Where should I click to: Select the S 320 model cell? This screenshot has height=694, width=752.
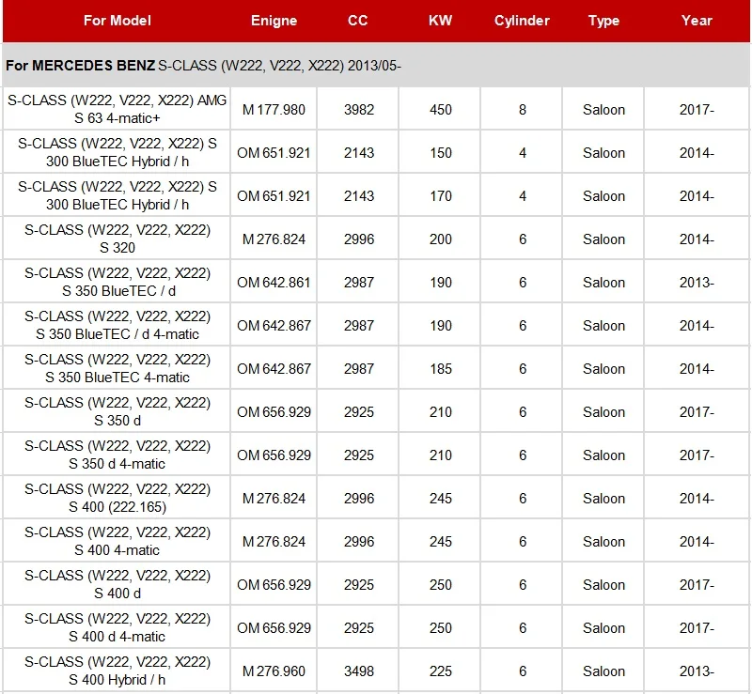[117, 239]
